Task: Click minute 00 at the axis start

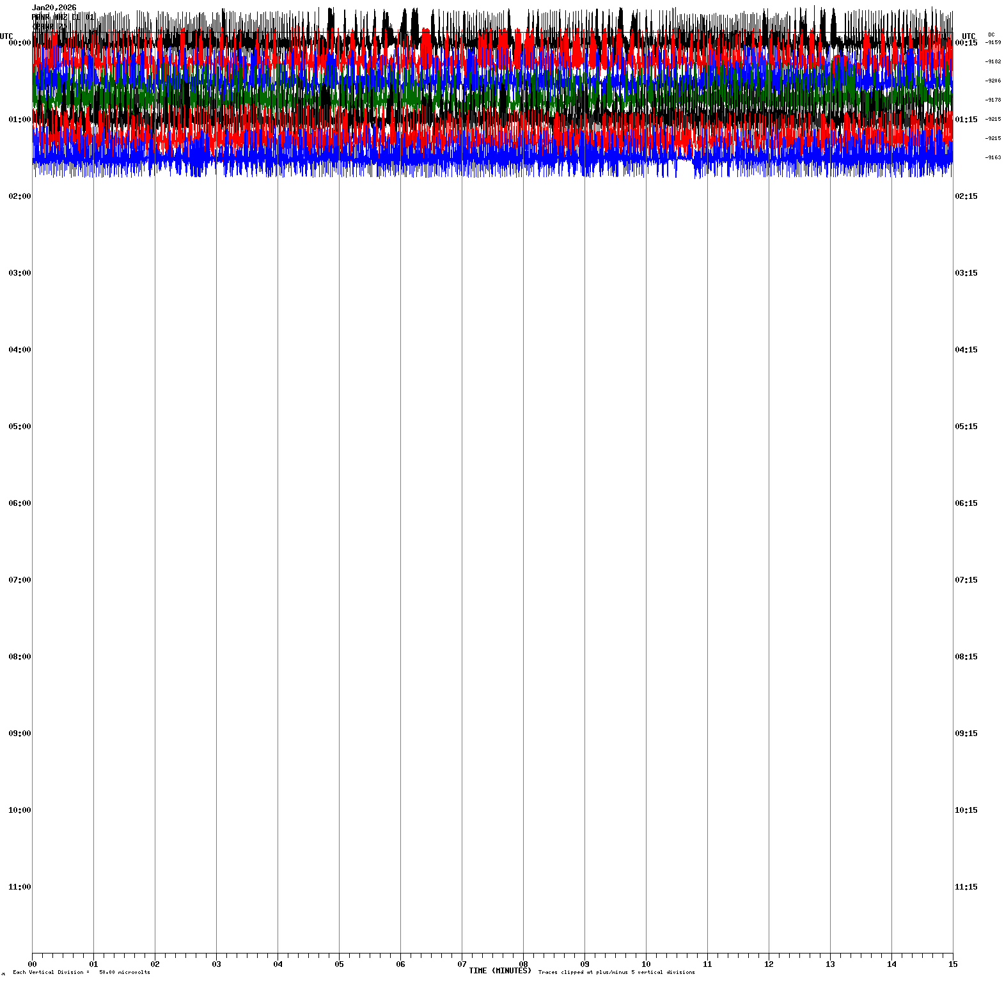Action: (x=32, y=964)
